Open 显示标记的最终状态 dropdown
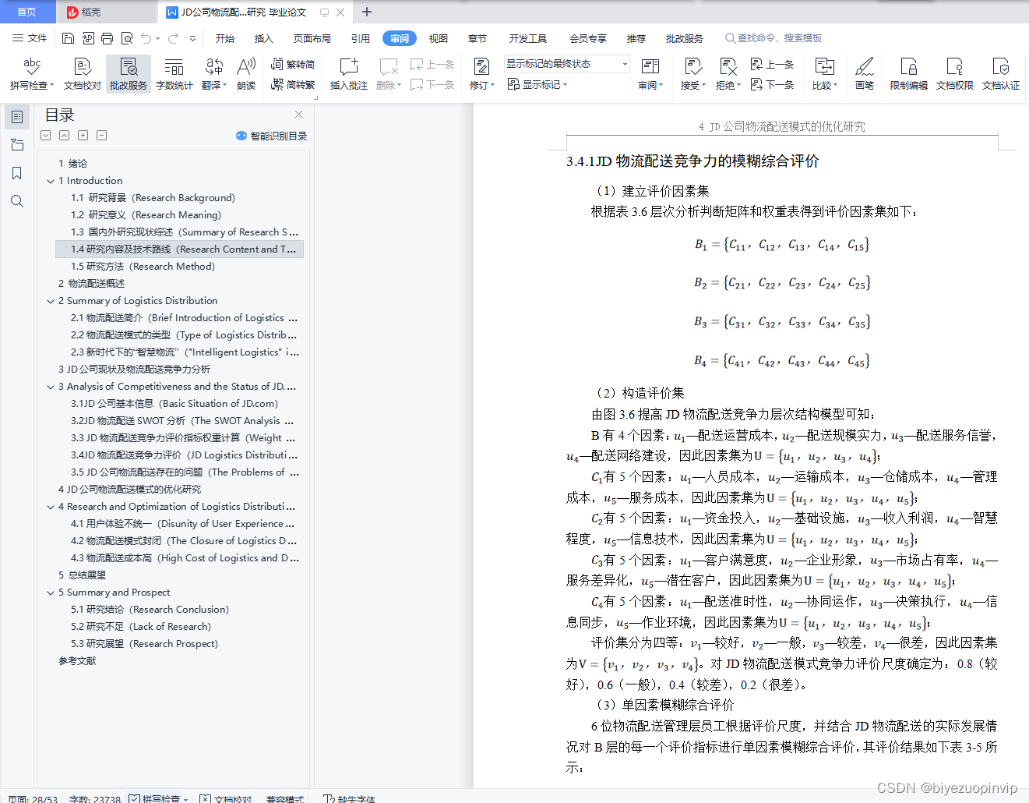Screen dimensions: 1029x803 pos(566,64)
